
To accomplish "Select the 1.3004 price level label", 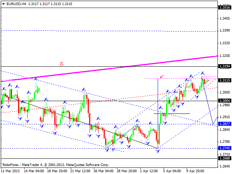I will click(224, 101).
